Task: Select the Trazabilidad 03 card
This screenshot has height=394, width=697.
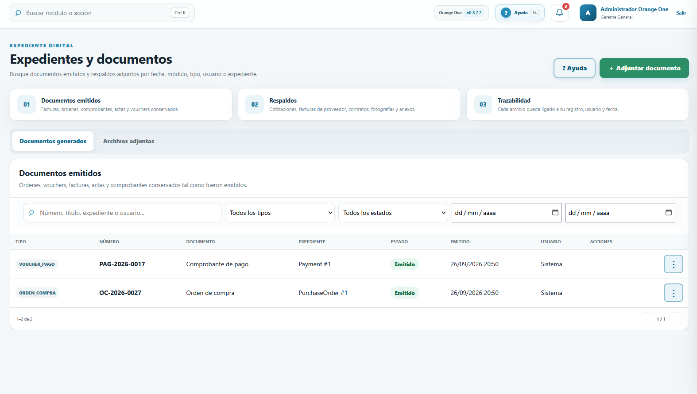Action: (x=577, y=104)
